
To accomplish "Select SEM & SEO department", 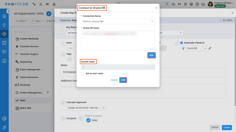I will click(x=32, y=108).
